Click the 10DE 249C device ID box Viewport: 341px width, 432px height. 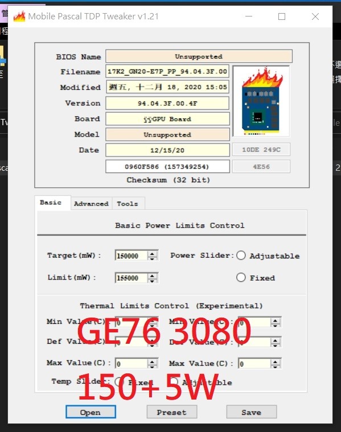tap(261, 150)
